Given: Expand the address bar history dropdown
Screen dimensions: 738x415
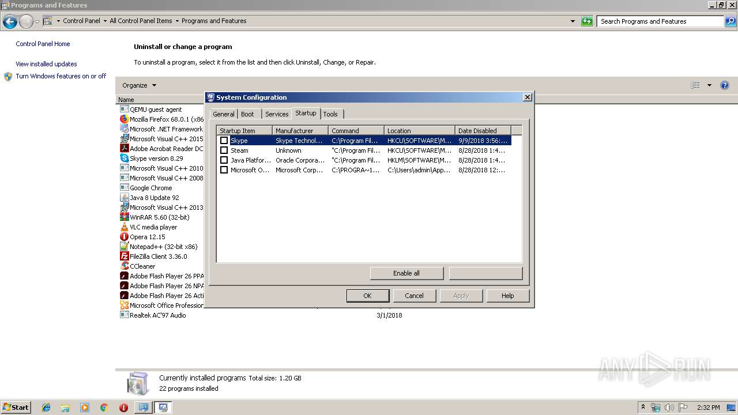Looking at the screenshot, I should click(x=573, y=21).
